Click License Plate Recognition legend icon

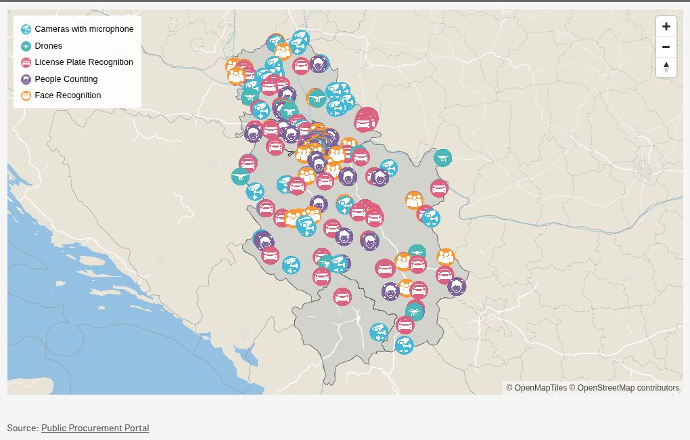tap(26, 62)
